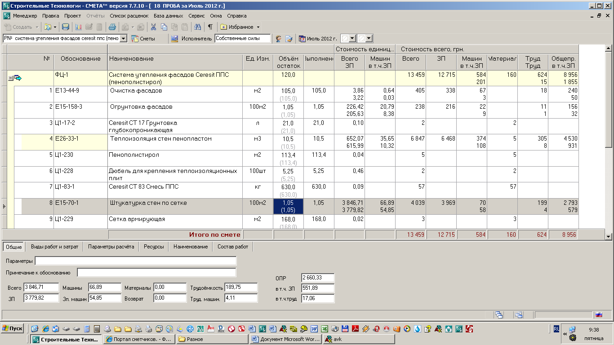
Task: Click the Параметры input field
Action: point(135,261)
